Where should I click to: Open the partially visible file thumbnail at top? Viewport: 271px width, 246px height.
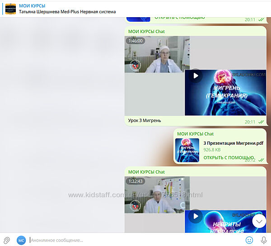[138, 18]
